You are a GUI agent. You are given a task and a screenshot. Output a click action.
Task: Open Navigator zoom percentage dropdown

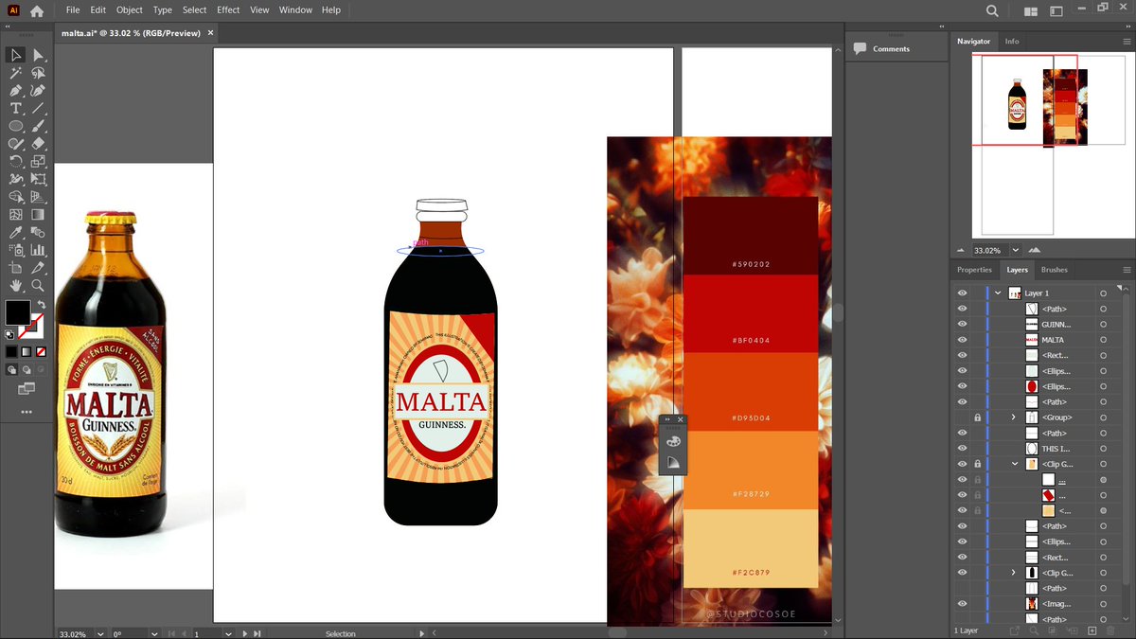[1016, 251]
